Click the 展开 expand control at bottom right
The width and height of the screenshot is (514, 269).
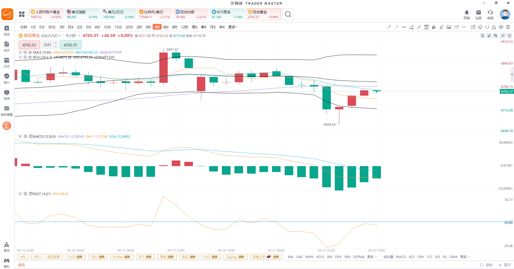point(505,265)
